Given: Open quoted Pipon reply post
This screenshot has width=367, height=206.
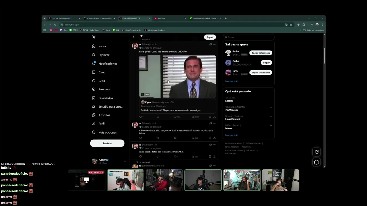Looking at the screenshot, I should (x=177, y=106).
